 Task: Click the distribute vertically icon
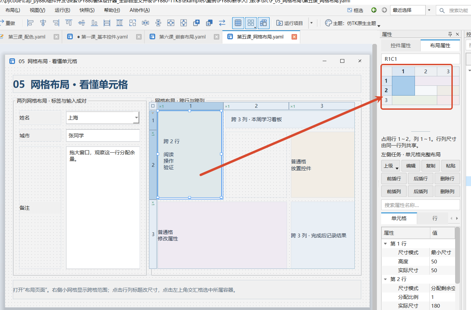pyautogui.click(x=158, y=23)
